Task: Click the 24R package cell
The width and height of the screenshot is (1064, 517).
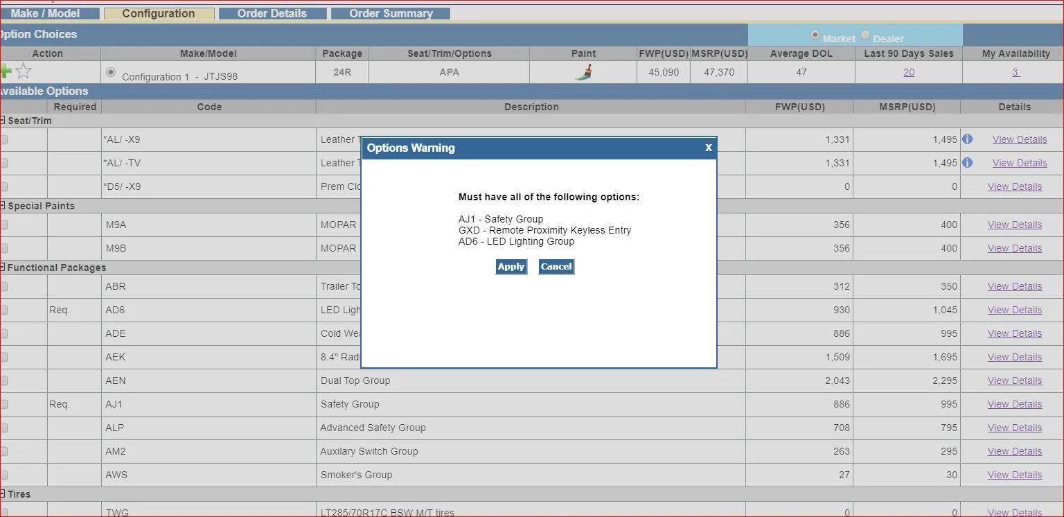Action: pos(342,72)
